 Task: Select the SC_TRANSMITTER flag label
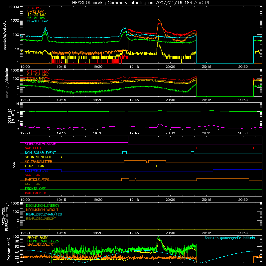(x=39, y=162)
